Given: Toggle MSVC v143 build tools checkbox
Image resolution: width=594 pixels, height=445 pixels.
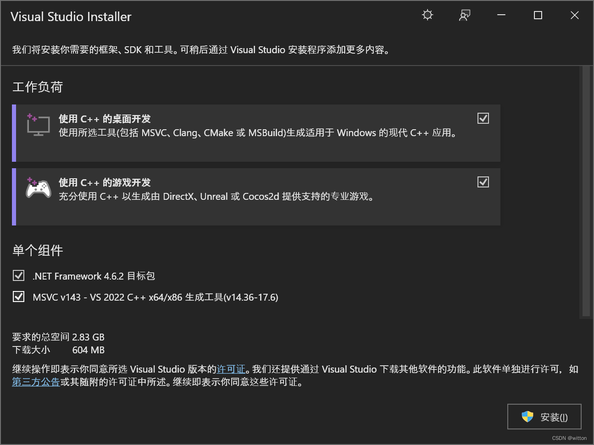Looking at the screenshot, I should coord(18,297).
